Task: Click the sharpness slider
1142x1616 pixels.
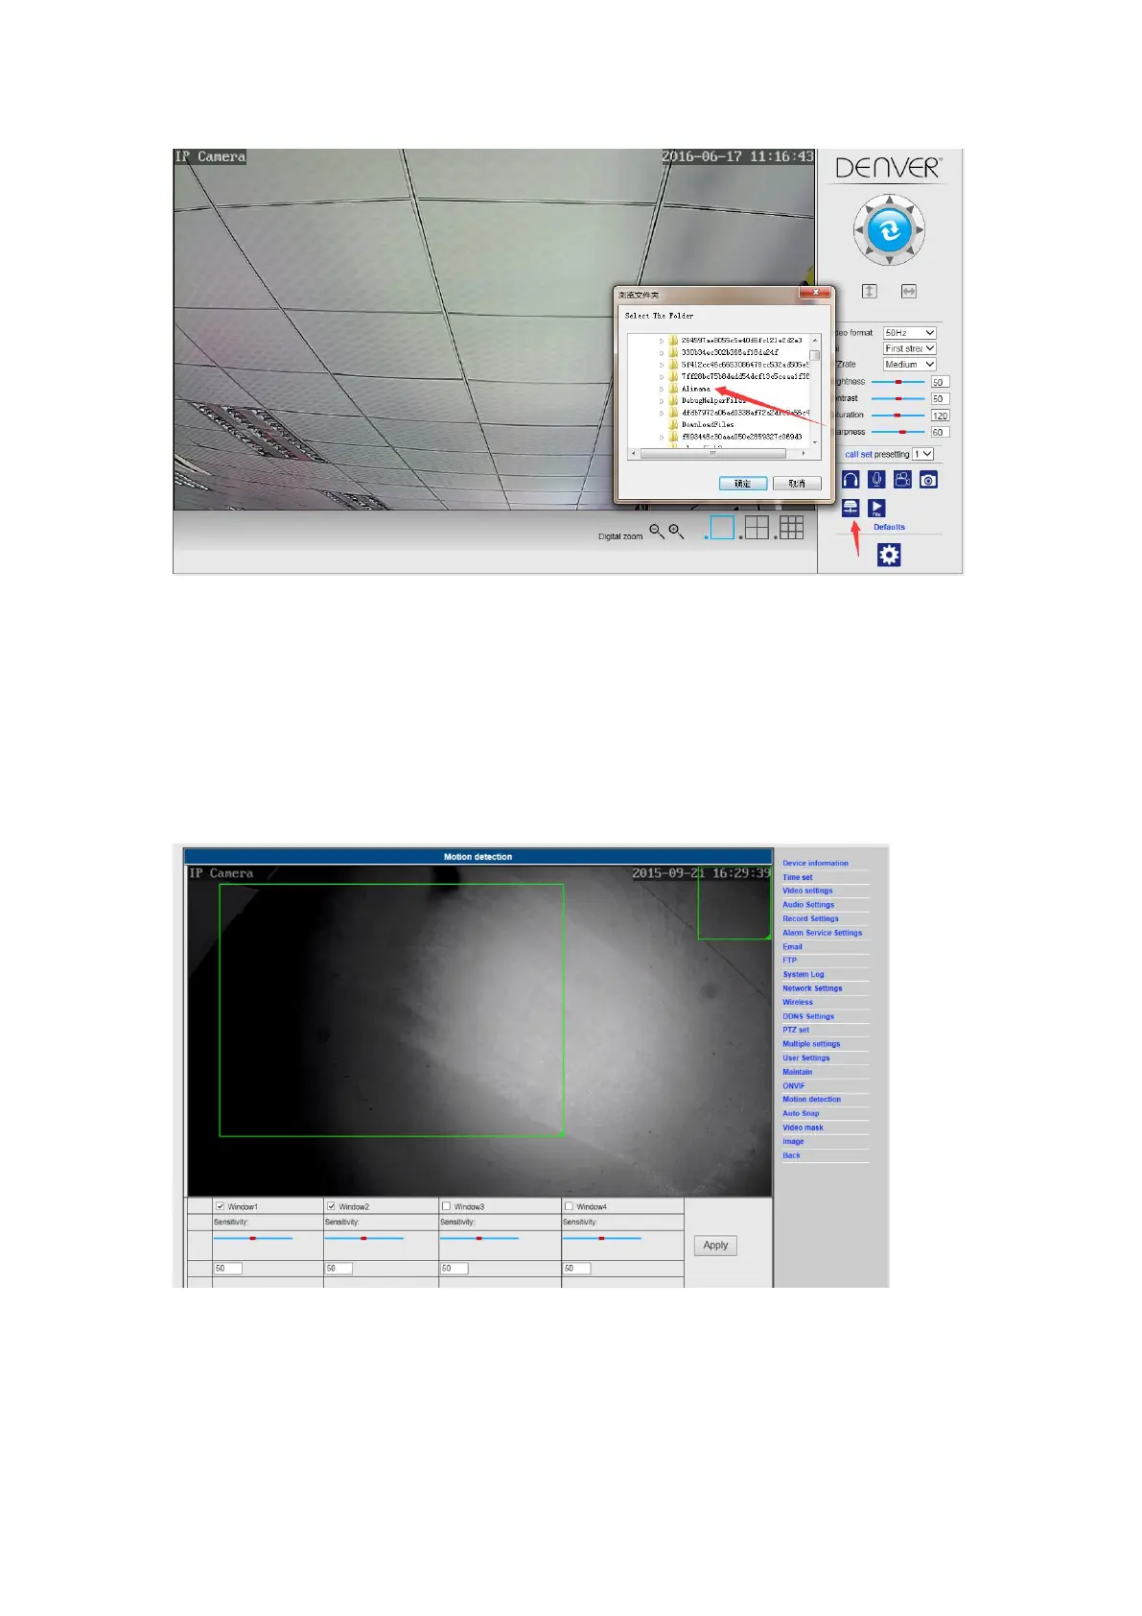Action: [x=897, y=432]
